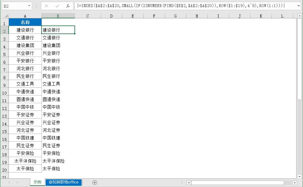Click cell B8 民生银行
Image resolution: width=303 pixels, height=187 pixels.
click(x=58, y=76)
